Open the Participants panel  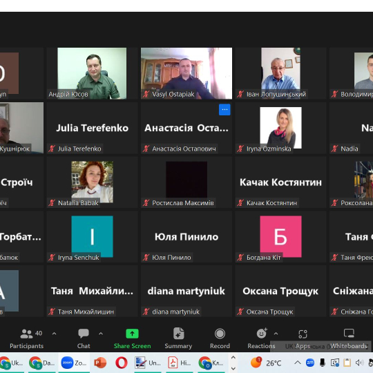click(x=27, y=338)
